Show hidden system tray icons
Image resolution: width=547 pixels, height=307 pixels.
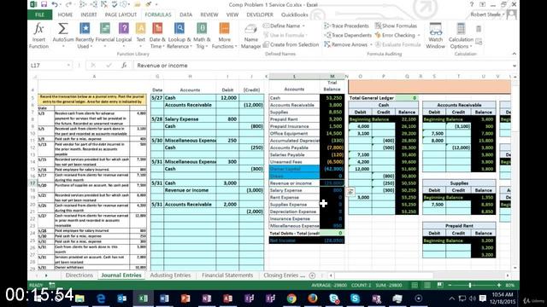pos(452,298)
